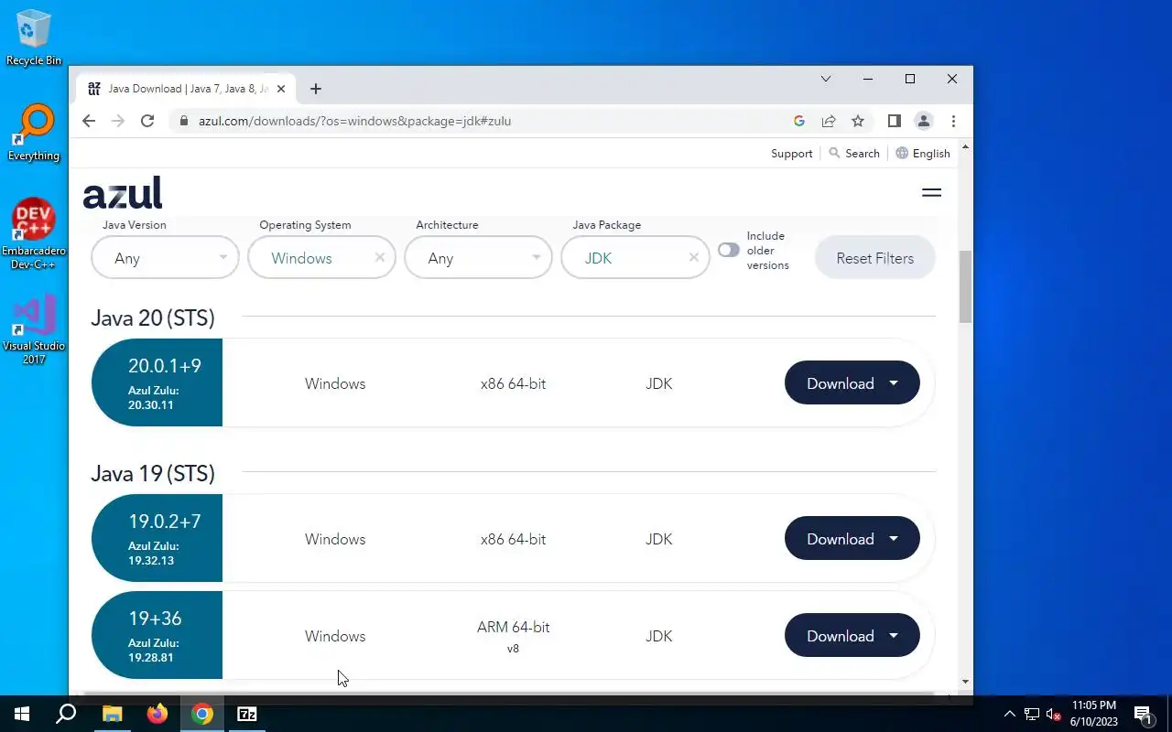The height and width of the screenshot is (732, 1172).
Task: Click the padlock site info icon
Action: pyautogui.click(x=184, y=121)
